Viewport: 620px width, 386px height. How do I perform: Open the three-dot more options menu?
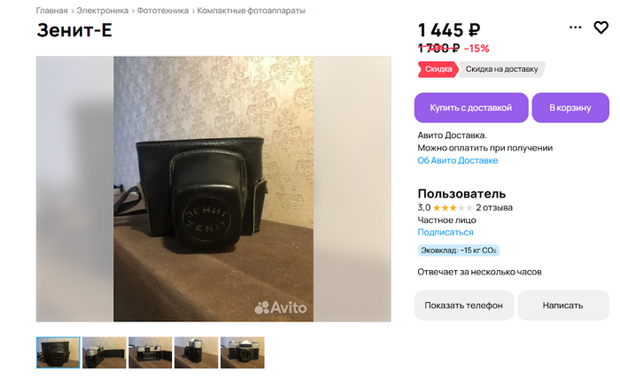click(x=576, y=27)
